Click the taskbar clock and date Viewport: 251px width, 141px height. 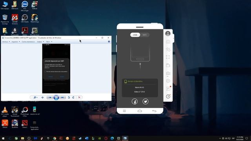240,138
